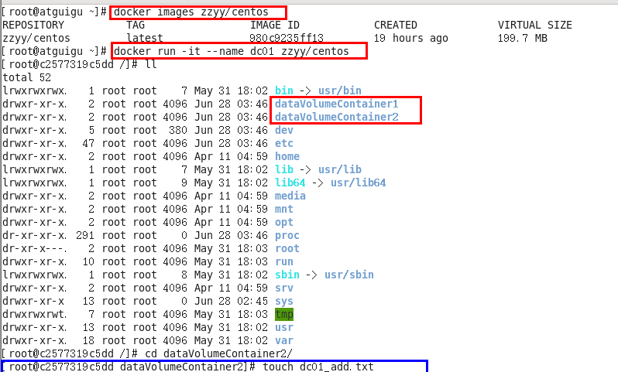The height and width of the screenshot is (372, 618).
Task: Click the VIRTUAL SIZE column header
Action: click(535, 26)
